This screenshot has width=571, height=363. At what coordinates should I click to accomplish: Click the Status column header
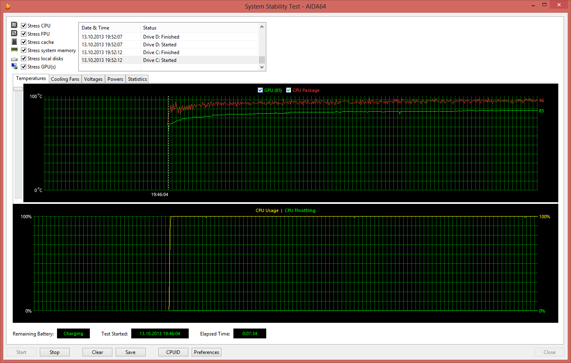tap(199, 28)
